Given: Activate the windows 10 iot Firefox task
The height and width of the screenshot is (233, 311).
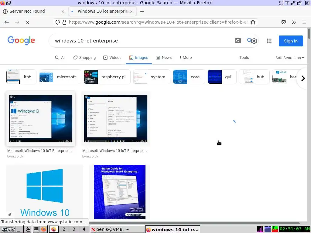Looking at the screenshot, I should click(173, 229).
